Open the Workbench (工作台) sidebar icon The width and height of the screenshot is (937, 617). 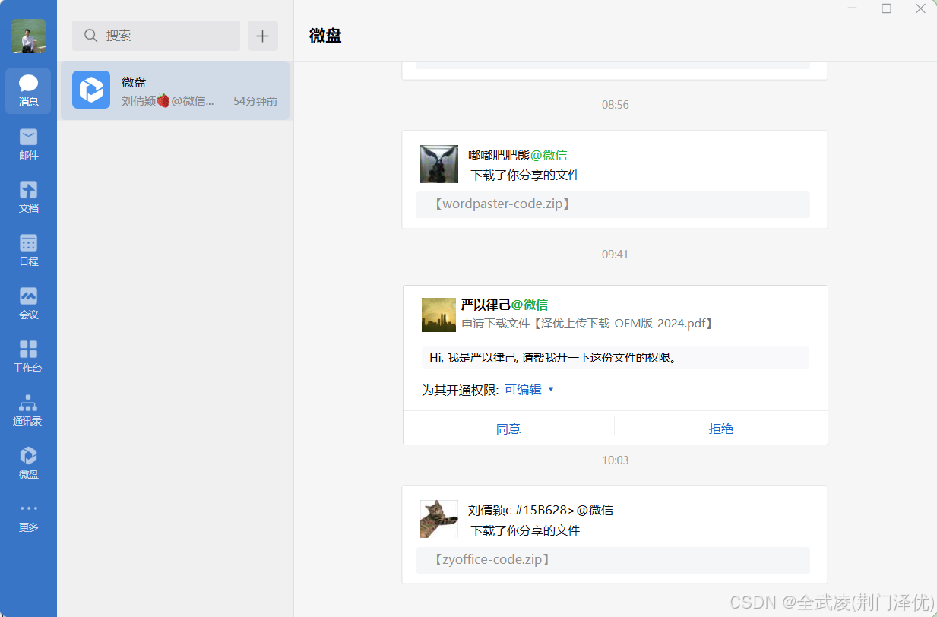click(28, 357)
